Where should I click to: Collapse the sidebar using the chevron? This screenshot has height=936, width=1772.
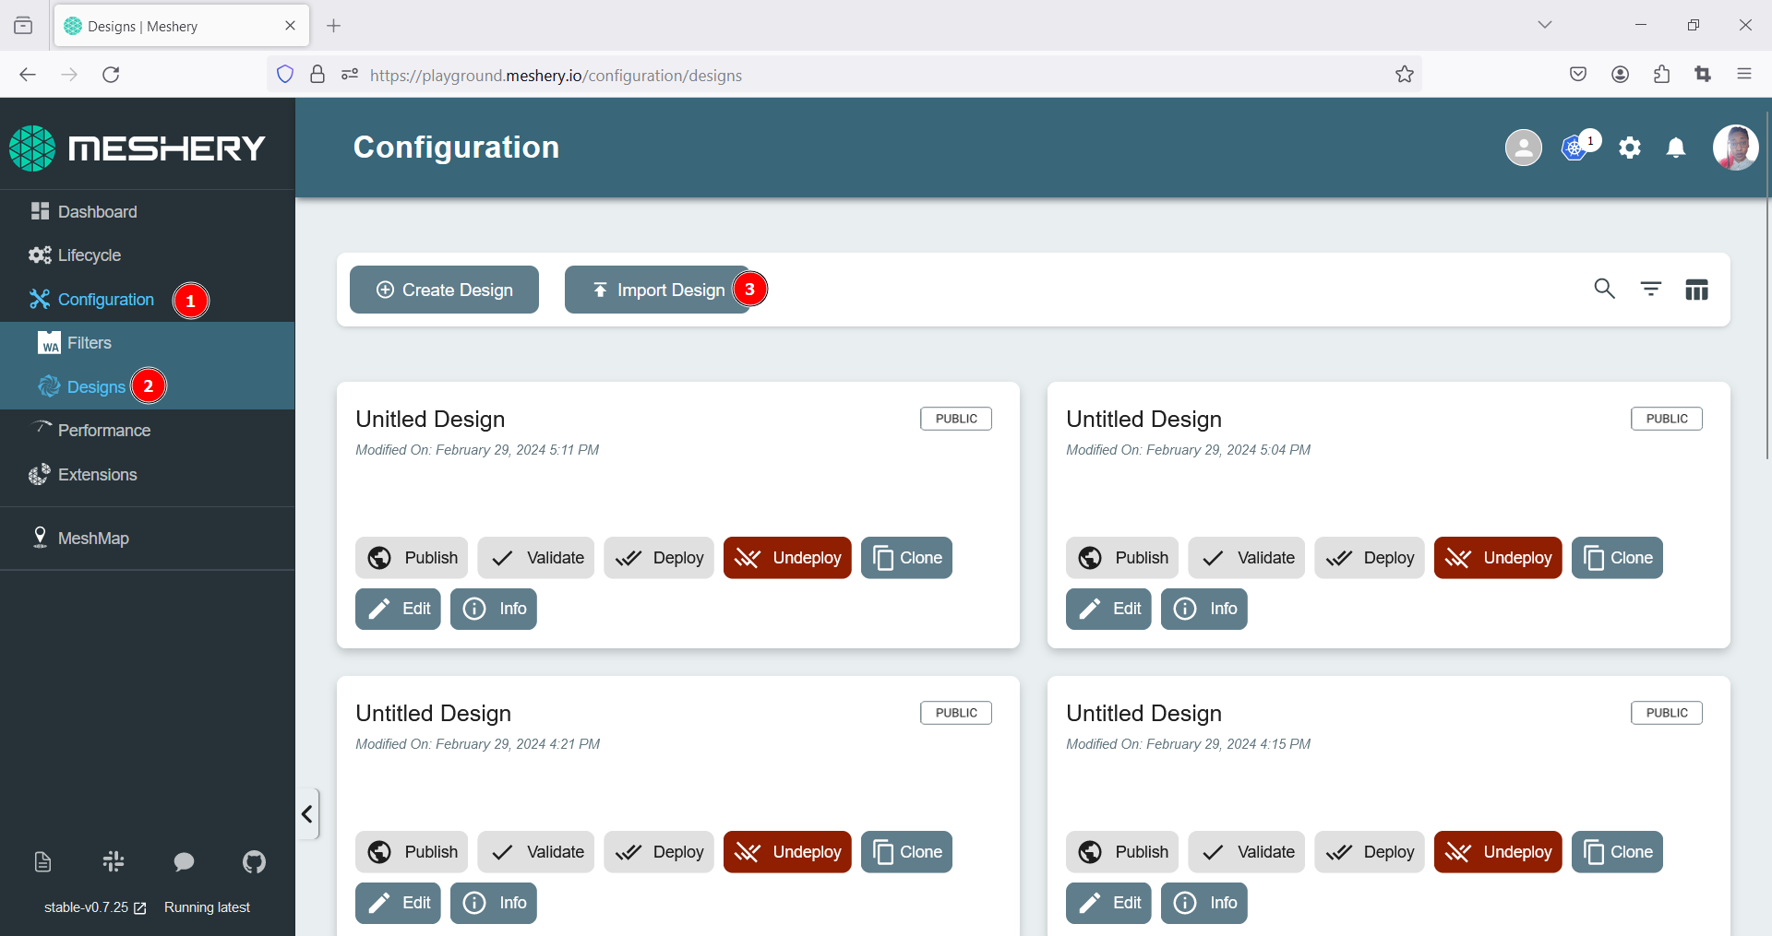(x=307, y=813)
